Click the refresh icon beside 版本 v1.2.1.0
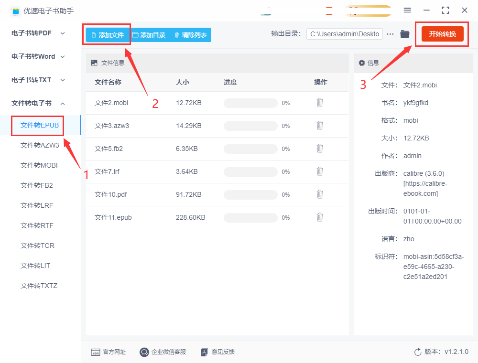Image resolution: width=478 pixels, height=363 pixels. tap(418, 352)
